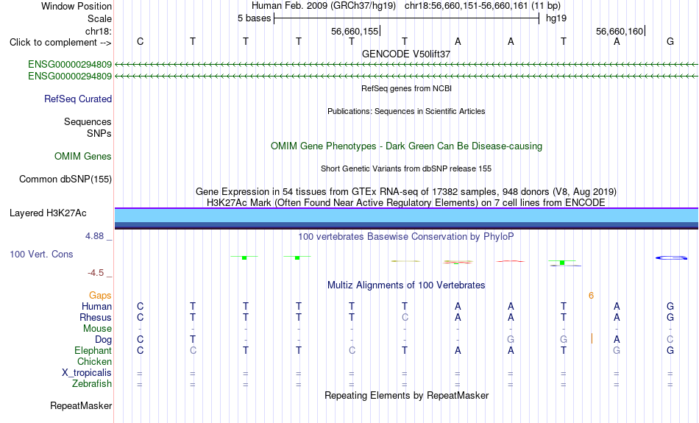Click the chr18: ruler label

98,31
